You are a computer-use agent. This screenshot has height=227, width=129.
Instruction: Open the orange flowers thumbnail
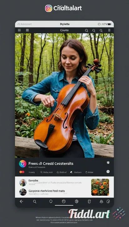click(x=100, y=187)
